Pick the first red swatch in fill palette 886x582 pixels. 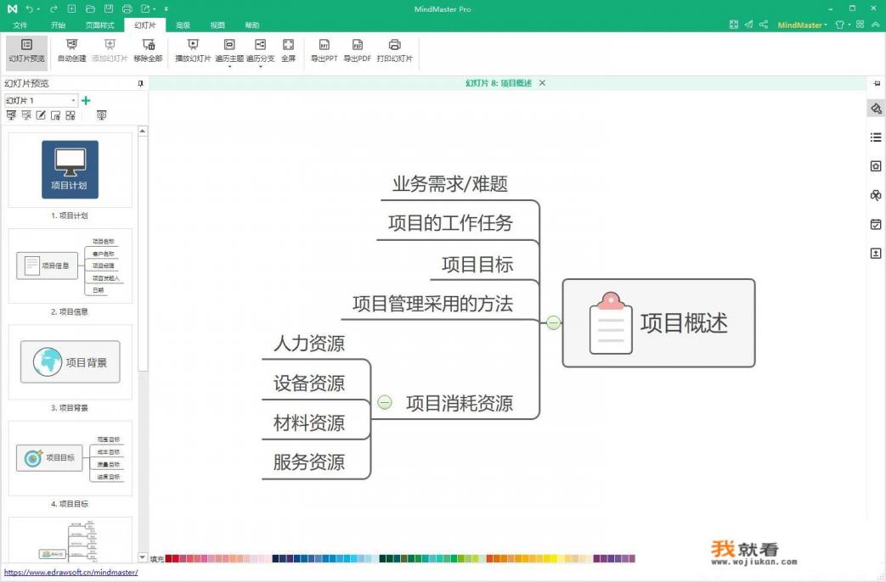168,559
